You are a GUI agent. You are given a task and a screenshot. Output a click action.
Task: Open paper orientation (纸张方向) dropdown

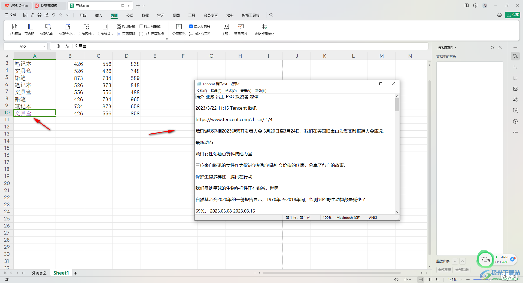48,30
